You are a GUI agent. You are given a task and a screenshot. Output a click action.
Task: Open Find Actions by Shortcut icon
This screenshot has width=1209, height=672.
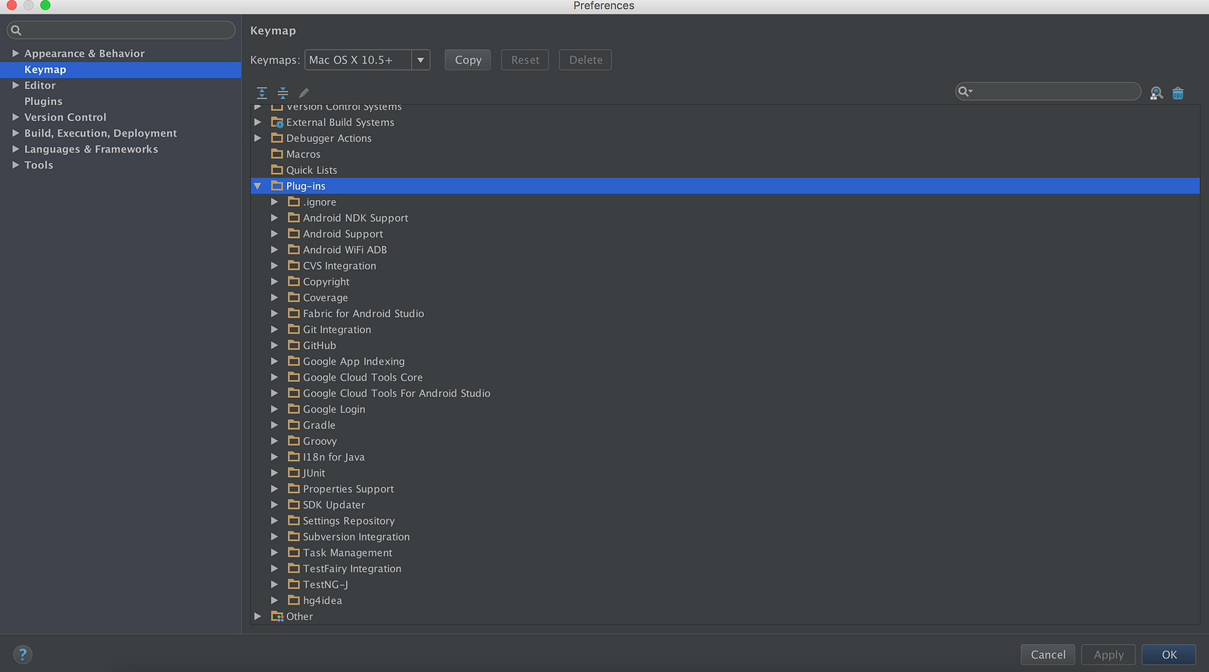(x=1156, y=93)
